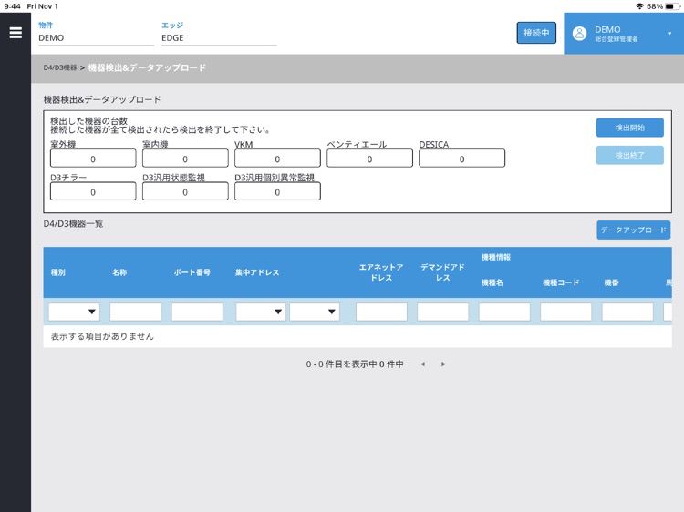This screenshot has width=684, height=512.
Task: Sort by 種別 column header
Action: (58, 272)
